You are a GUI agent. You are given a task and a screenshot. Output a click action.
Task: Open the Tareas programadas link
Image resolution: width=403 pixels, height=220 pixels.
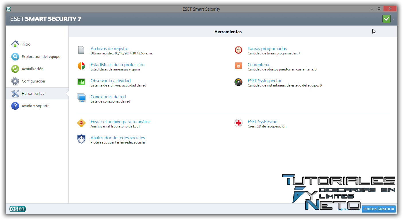pos(267,49)
